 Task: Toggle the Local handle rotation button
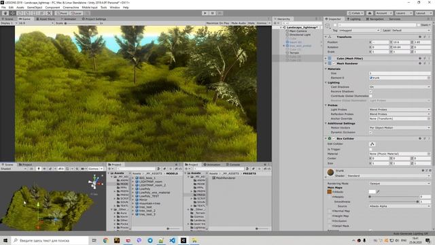point(75,13)
